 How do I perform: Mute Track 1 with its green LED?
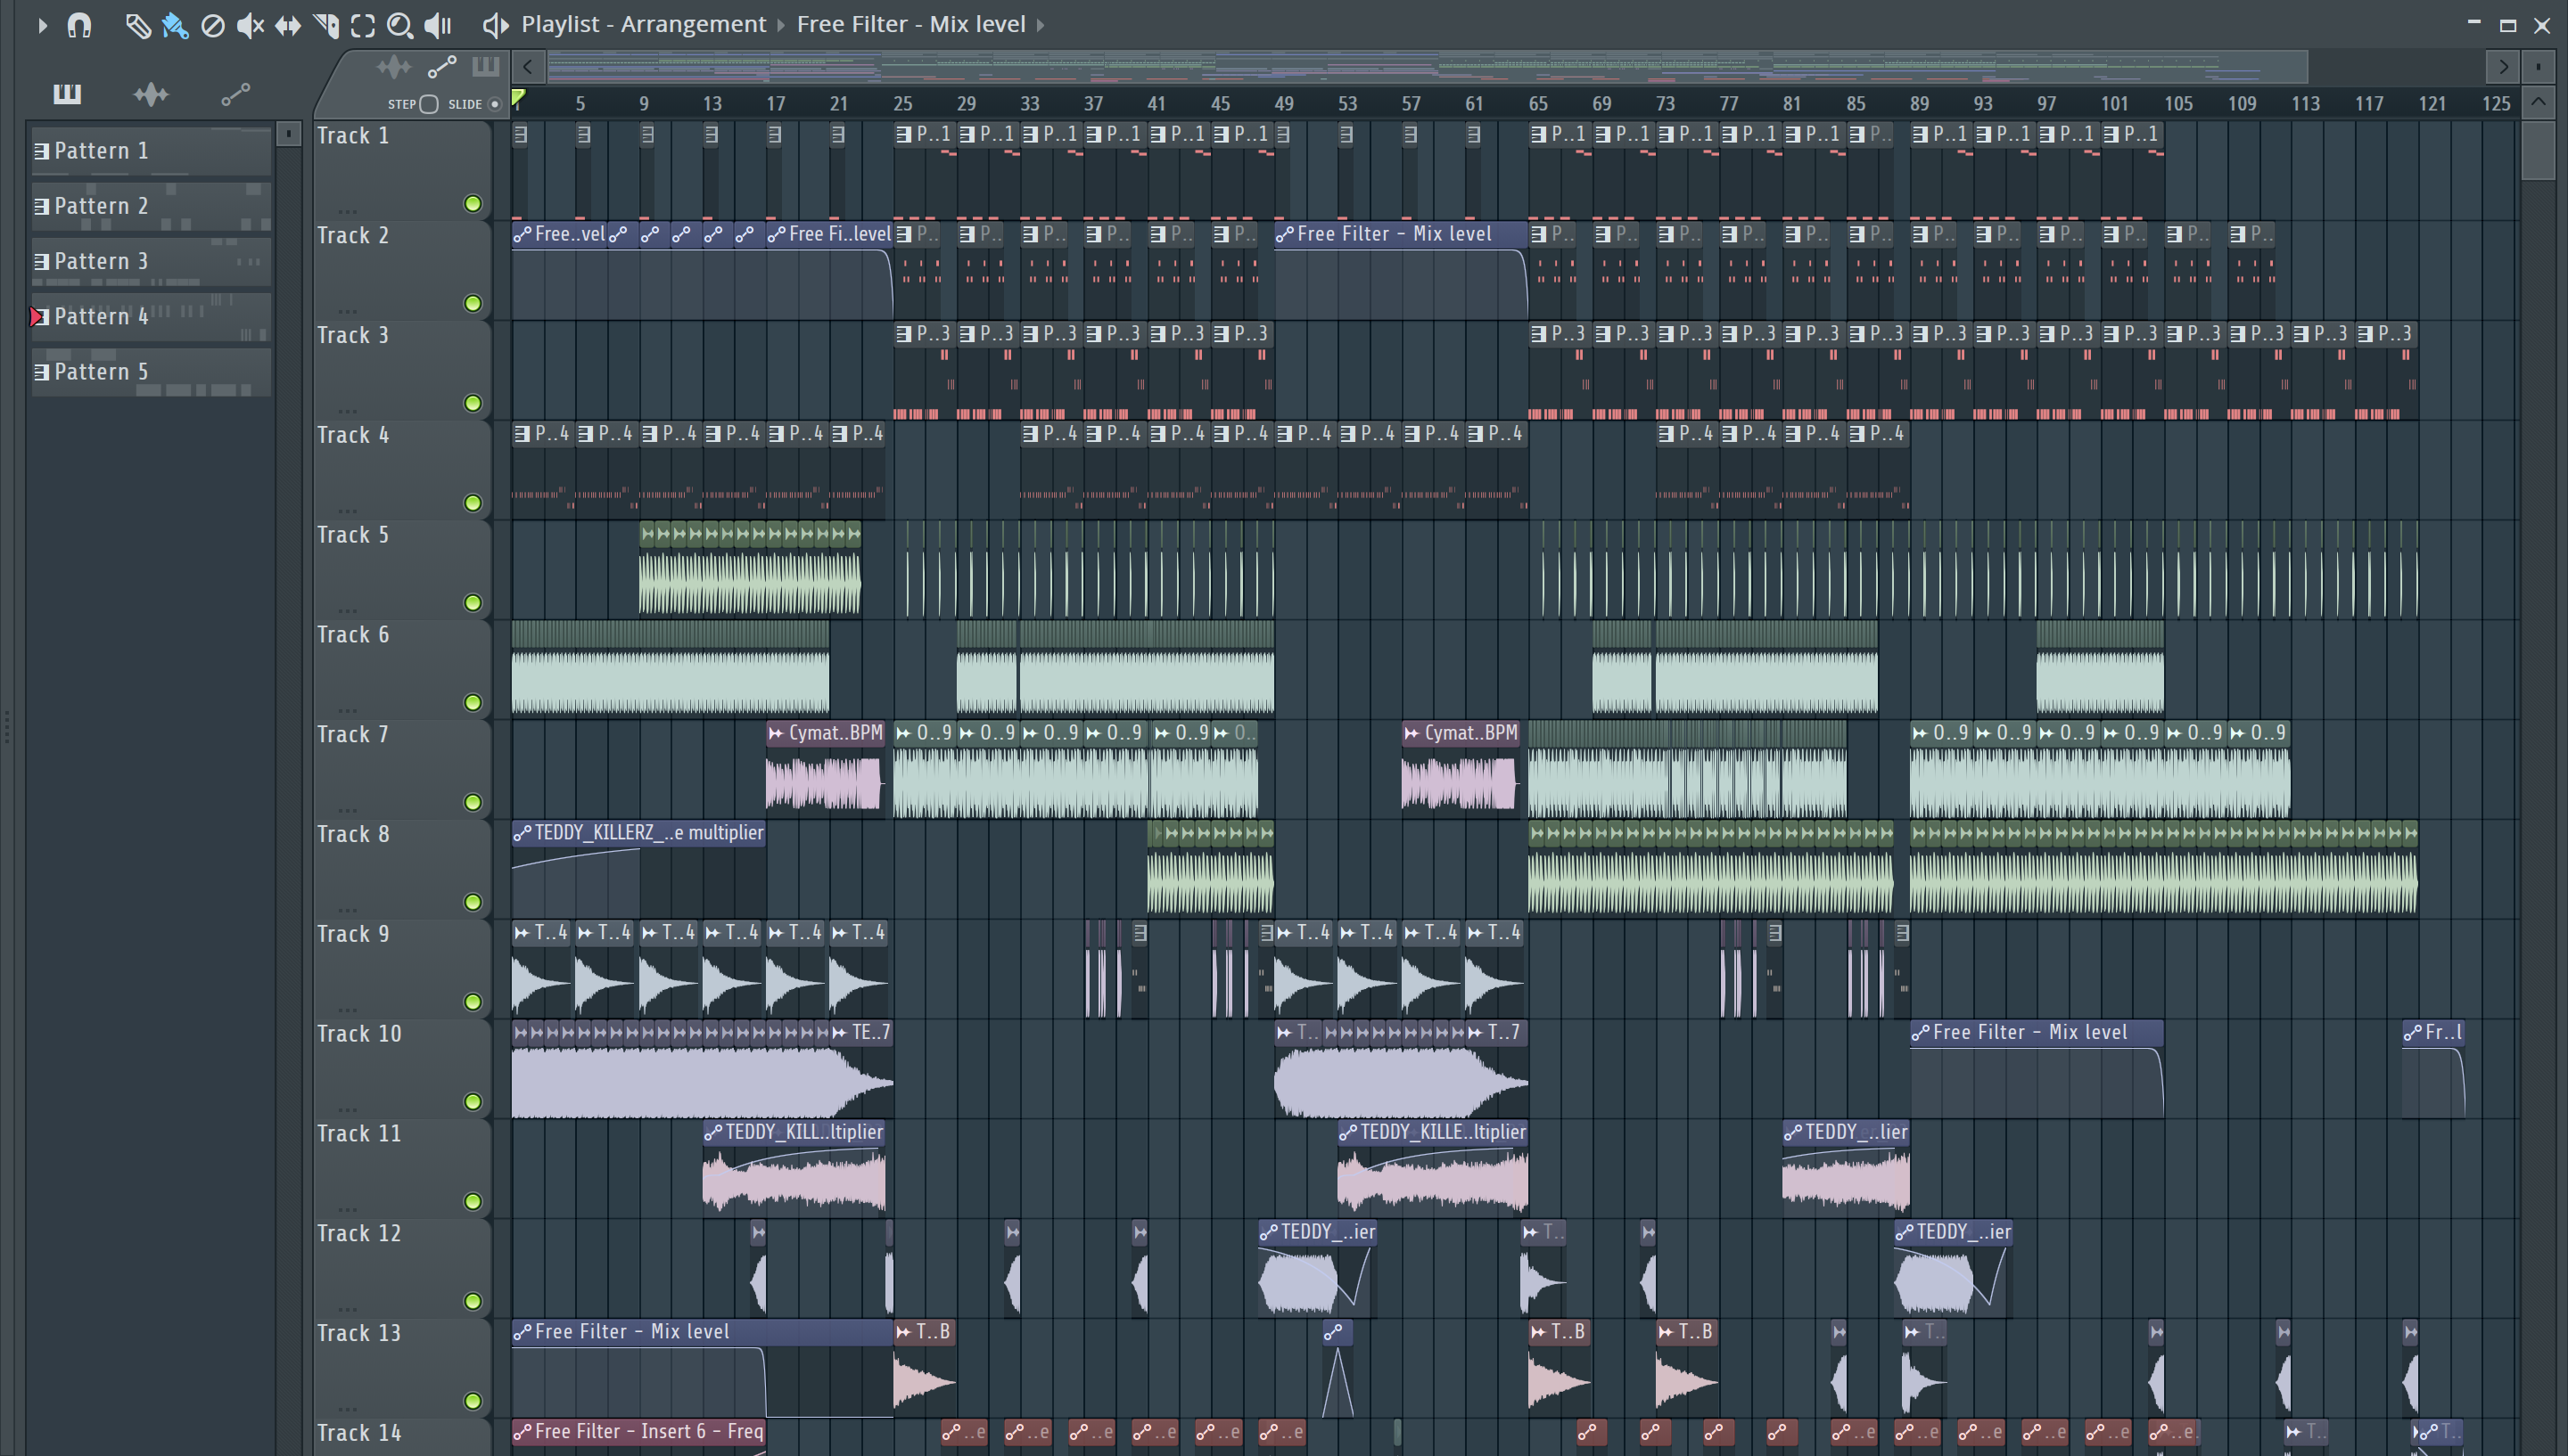(473, 204)
